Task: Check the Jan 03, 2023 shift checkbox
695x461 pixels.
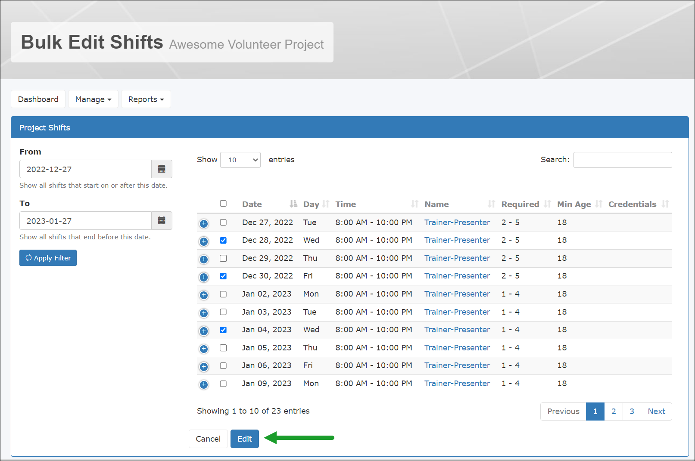Action: [223, 312]
